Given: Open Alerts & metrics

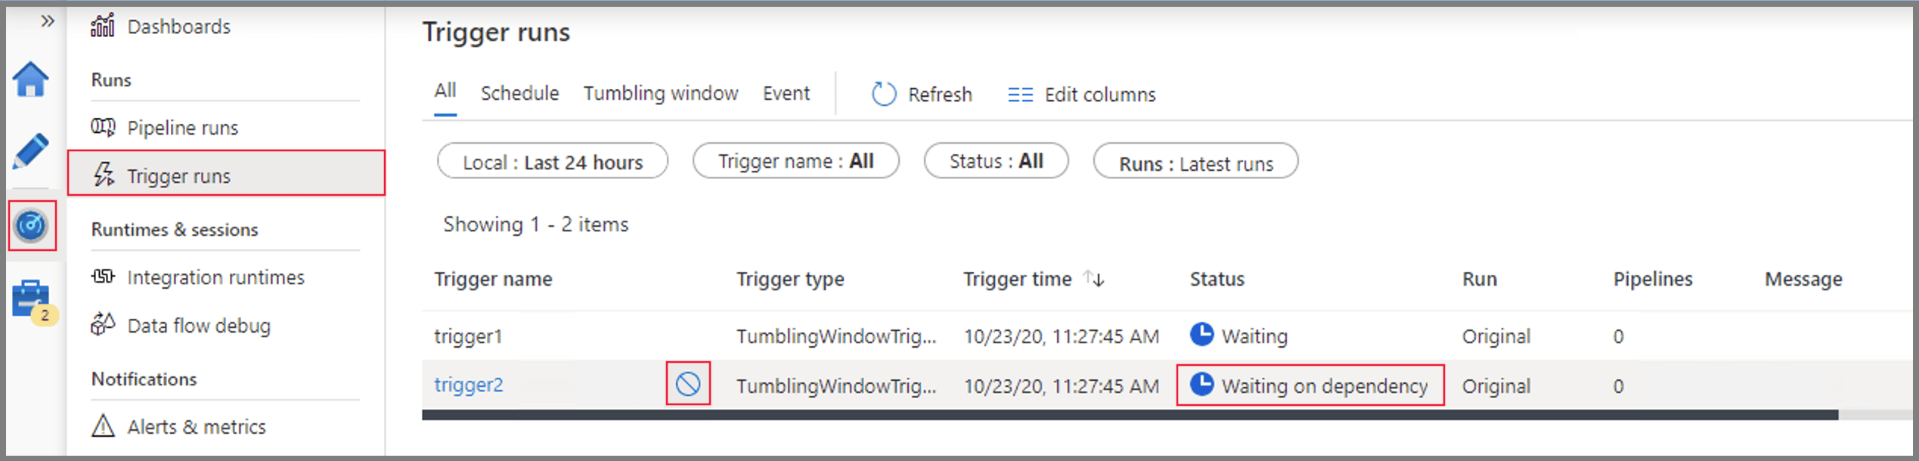Looking at the screenshot, I should pos(196,426).
